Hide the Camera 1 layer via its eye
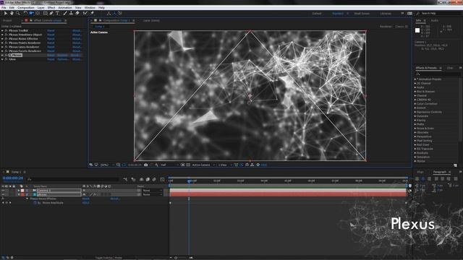The width and height of the screenshot is (463, 260). click(x=3, y=191)
